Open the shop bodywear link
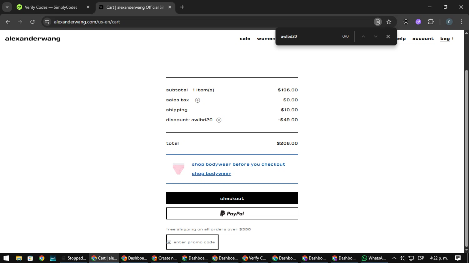This screenshot has height=263, width=469. pyautogui.click(x=211, y=174)
